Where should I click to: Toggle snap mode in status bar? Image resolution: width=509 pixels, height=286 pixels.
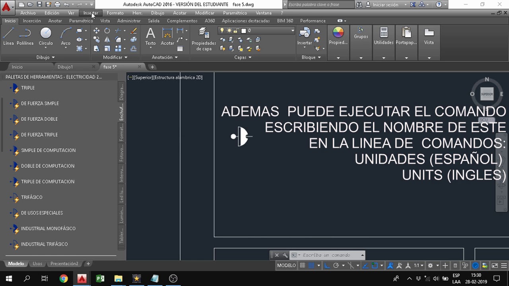(x=311, y=265)
